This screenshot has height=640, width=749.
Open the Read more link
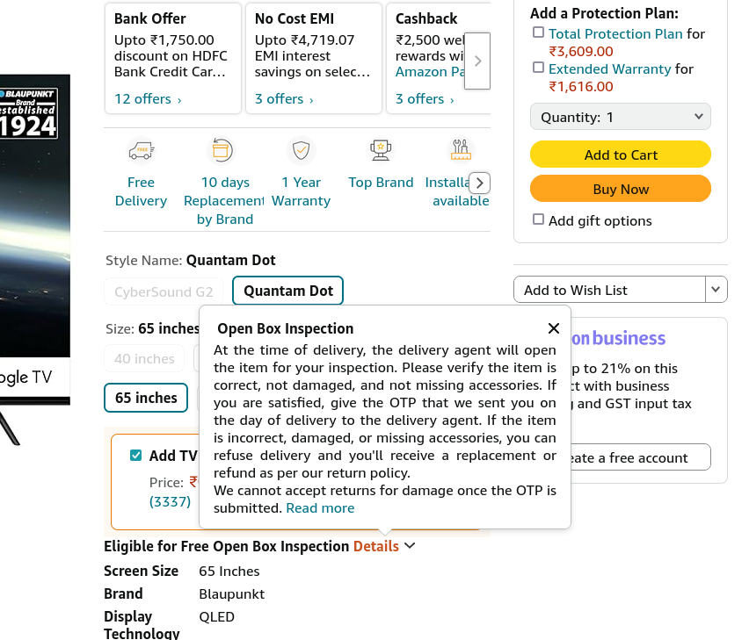tap(320, 508)
